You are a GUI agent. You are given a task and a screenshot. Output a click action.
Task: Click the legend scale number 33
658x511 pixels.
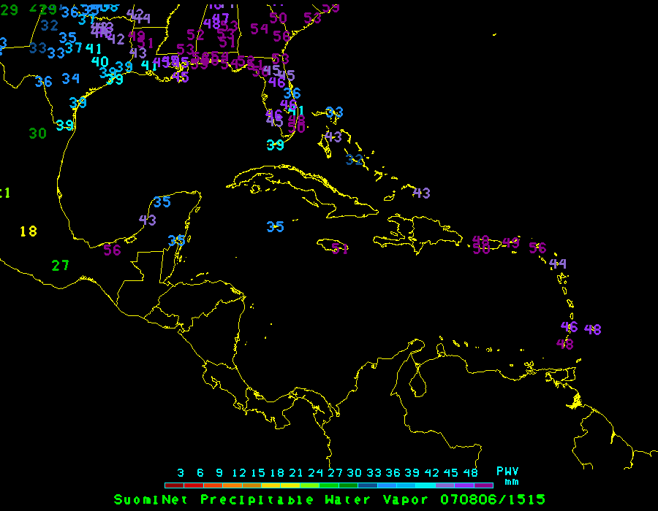[374, 473]
